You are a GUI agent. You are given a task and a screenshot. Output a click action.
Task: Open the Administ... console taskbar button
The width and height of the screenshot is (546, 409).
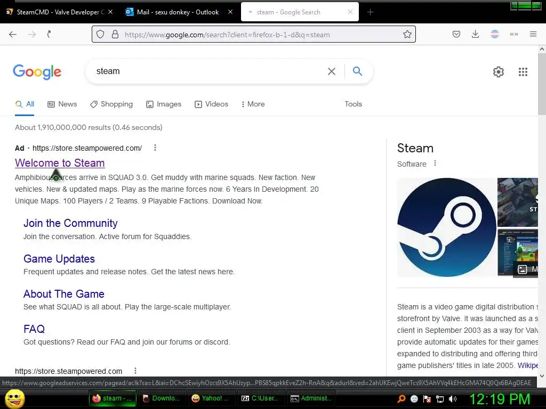[x=311, y=398]
